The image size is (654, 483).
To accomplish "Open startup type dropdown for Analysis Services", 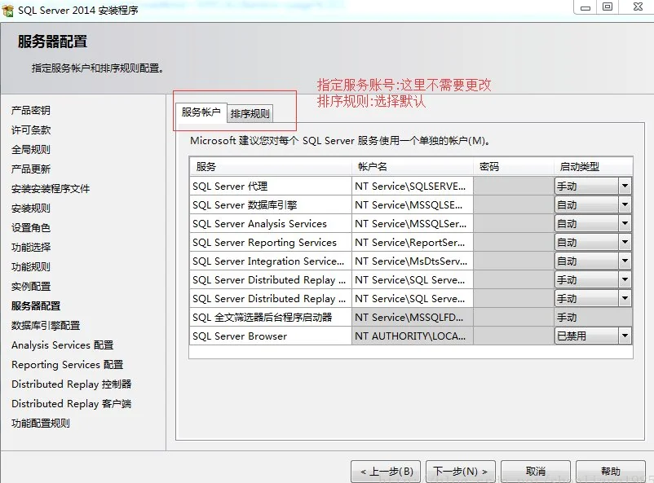I will (x=625, y=223).
